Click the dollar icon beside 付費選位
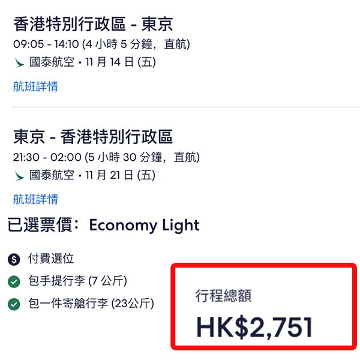This screenshot has height=360, width=360. click(14, 259)
